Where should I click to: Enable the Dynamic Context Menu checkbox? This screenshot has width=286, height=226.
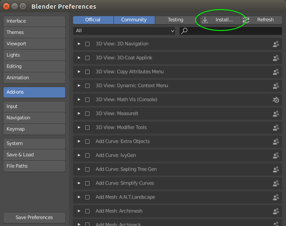pos(87,86)
